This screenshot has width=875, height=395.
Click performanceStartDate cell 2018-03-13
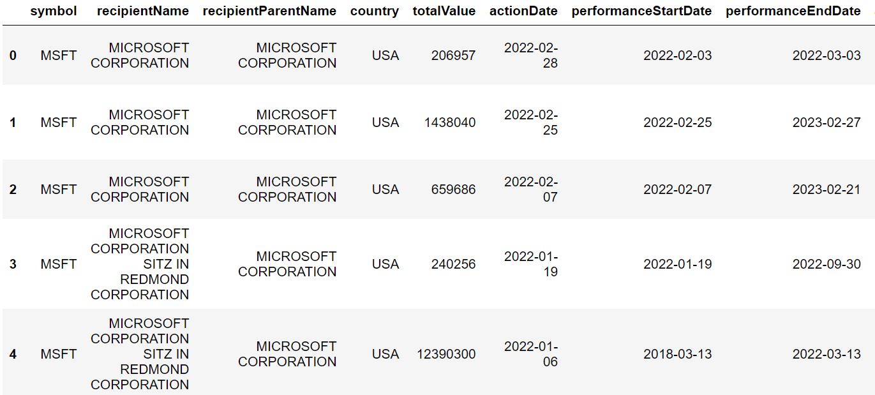677,354
